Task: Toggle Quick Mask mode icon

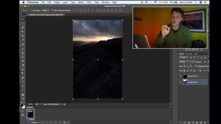Action: pyautogui.click(x=22, y=111)
